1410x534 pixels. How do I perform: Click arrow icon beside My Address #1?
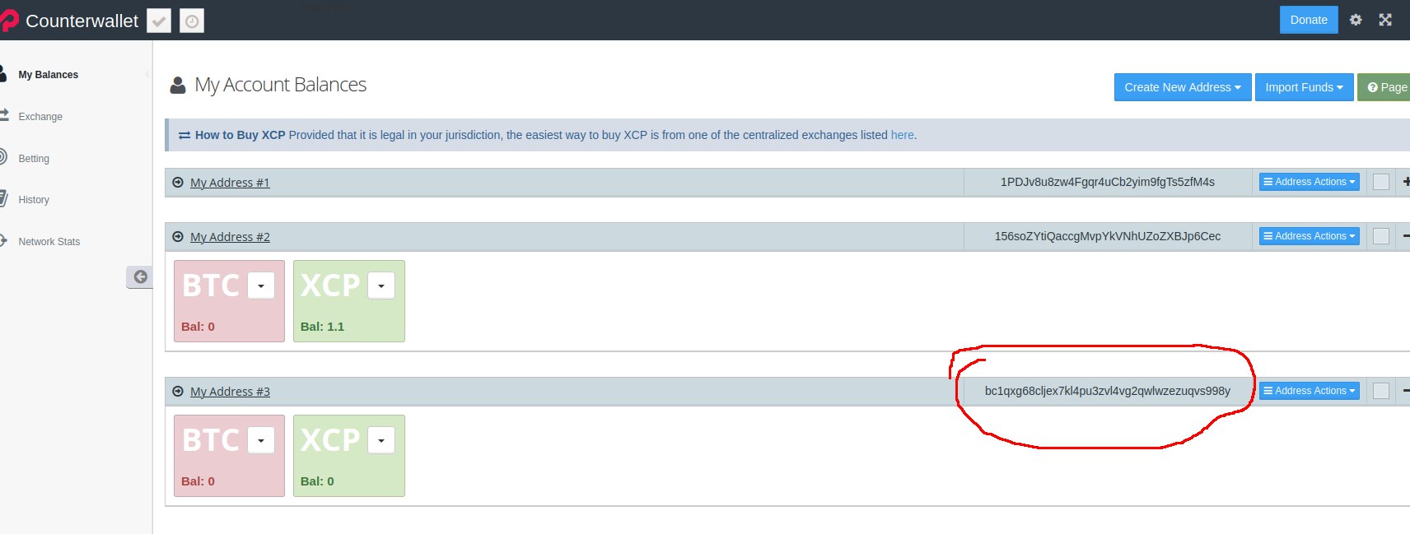tap(178, 183)
